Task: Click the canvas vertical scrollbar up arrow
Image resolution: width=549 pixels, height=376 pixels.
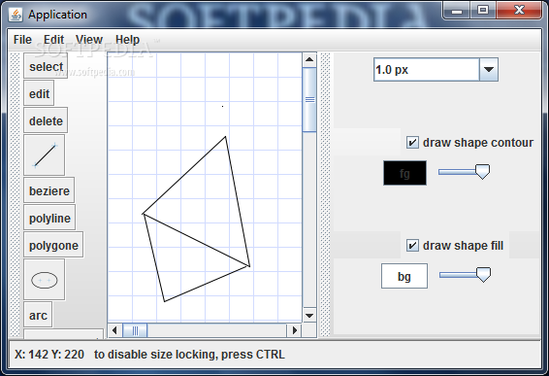Action: pyautogui.click(x=309, y=59)
